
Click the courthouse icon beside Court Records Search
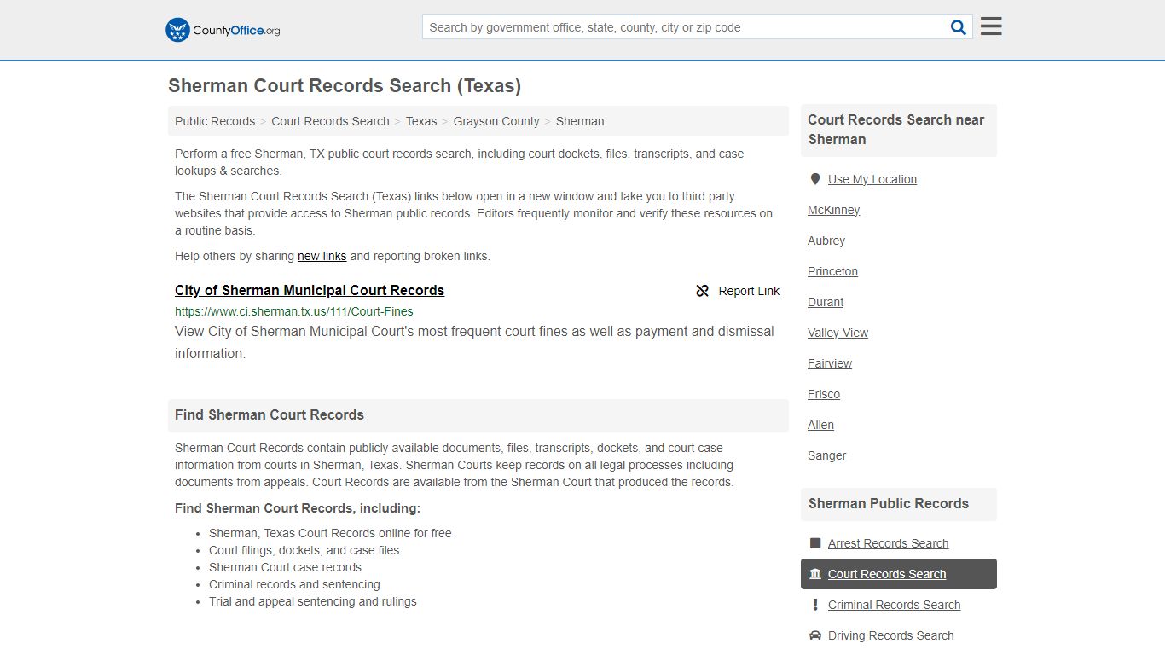815,574
